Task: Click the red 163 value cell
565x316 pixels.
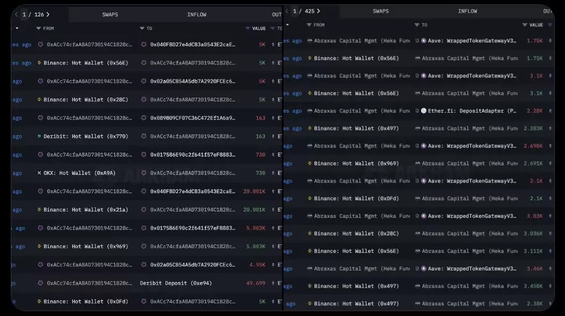Action: pyautogui.click(x=260, y=118)
